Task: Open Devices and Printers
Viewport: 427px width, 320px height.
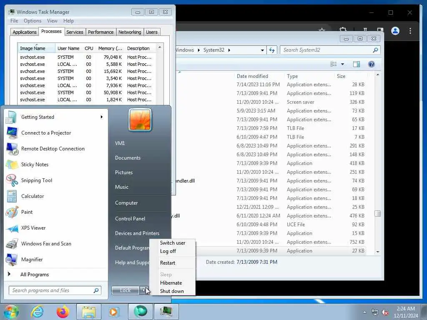Action: point(137,233)
